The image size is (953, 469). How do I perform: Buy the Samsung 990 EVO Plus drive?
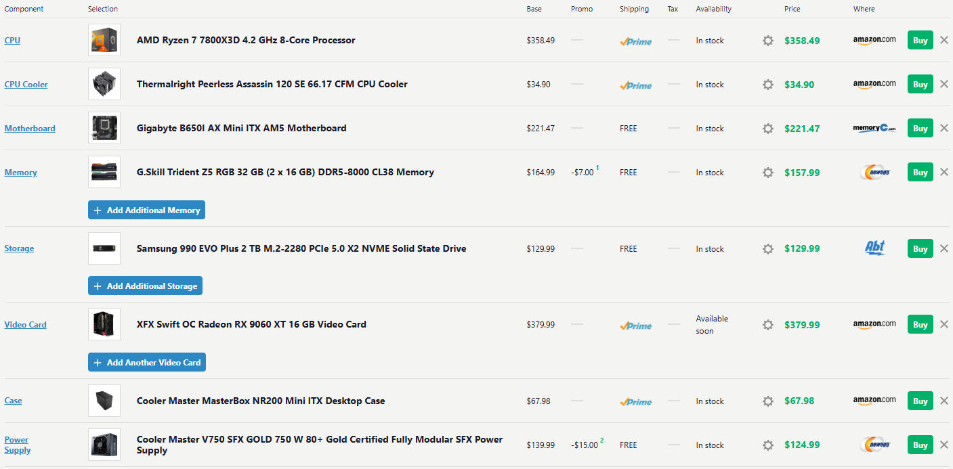click(x=920, y=248)
